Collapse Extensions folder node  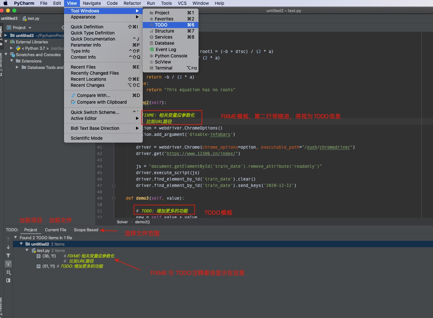click(x=11, y=61)
